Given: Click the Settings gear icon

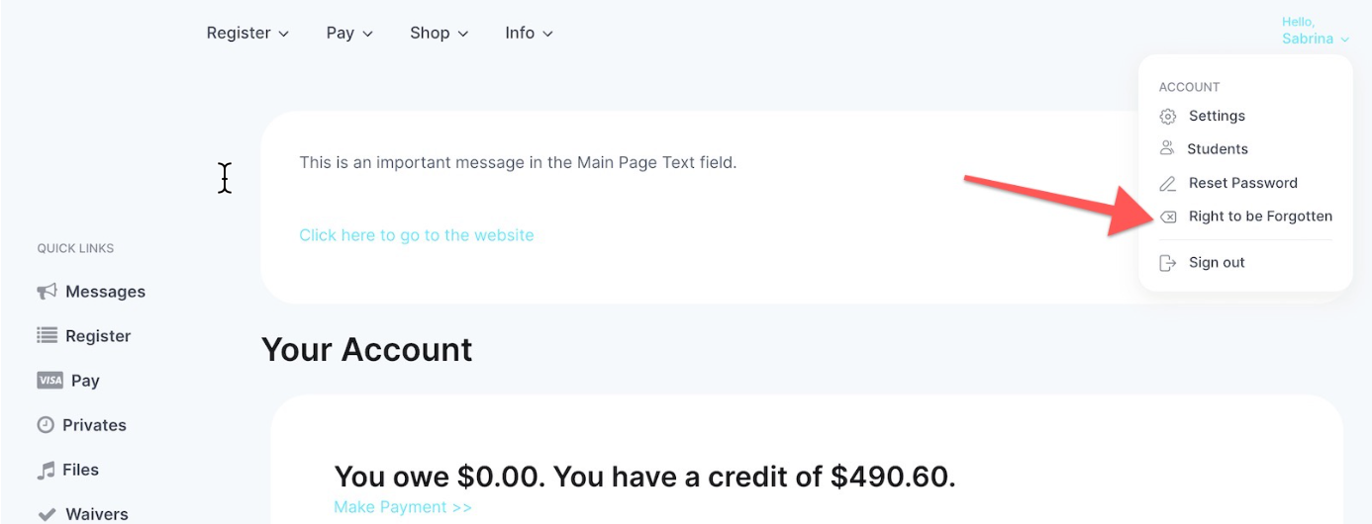Looking at the screenshot, I should click(1168, 117).
